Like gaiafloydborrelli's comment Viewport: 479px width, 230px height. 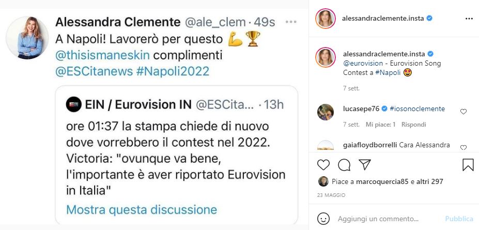click(463, 147)
